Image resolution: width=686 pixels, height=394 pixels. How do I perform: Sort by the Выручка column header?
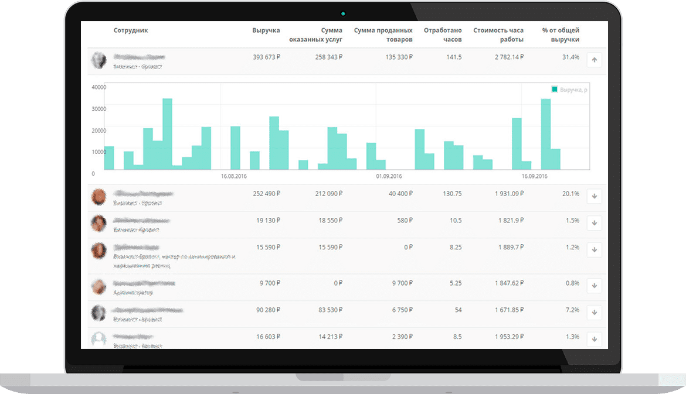(x=266, y=30)
